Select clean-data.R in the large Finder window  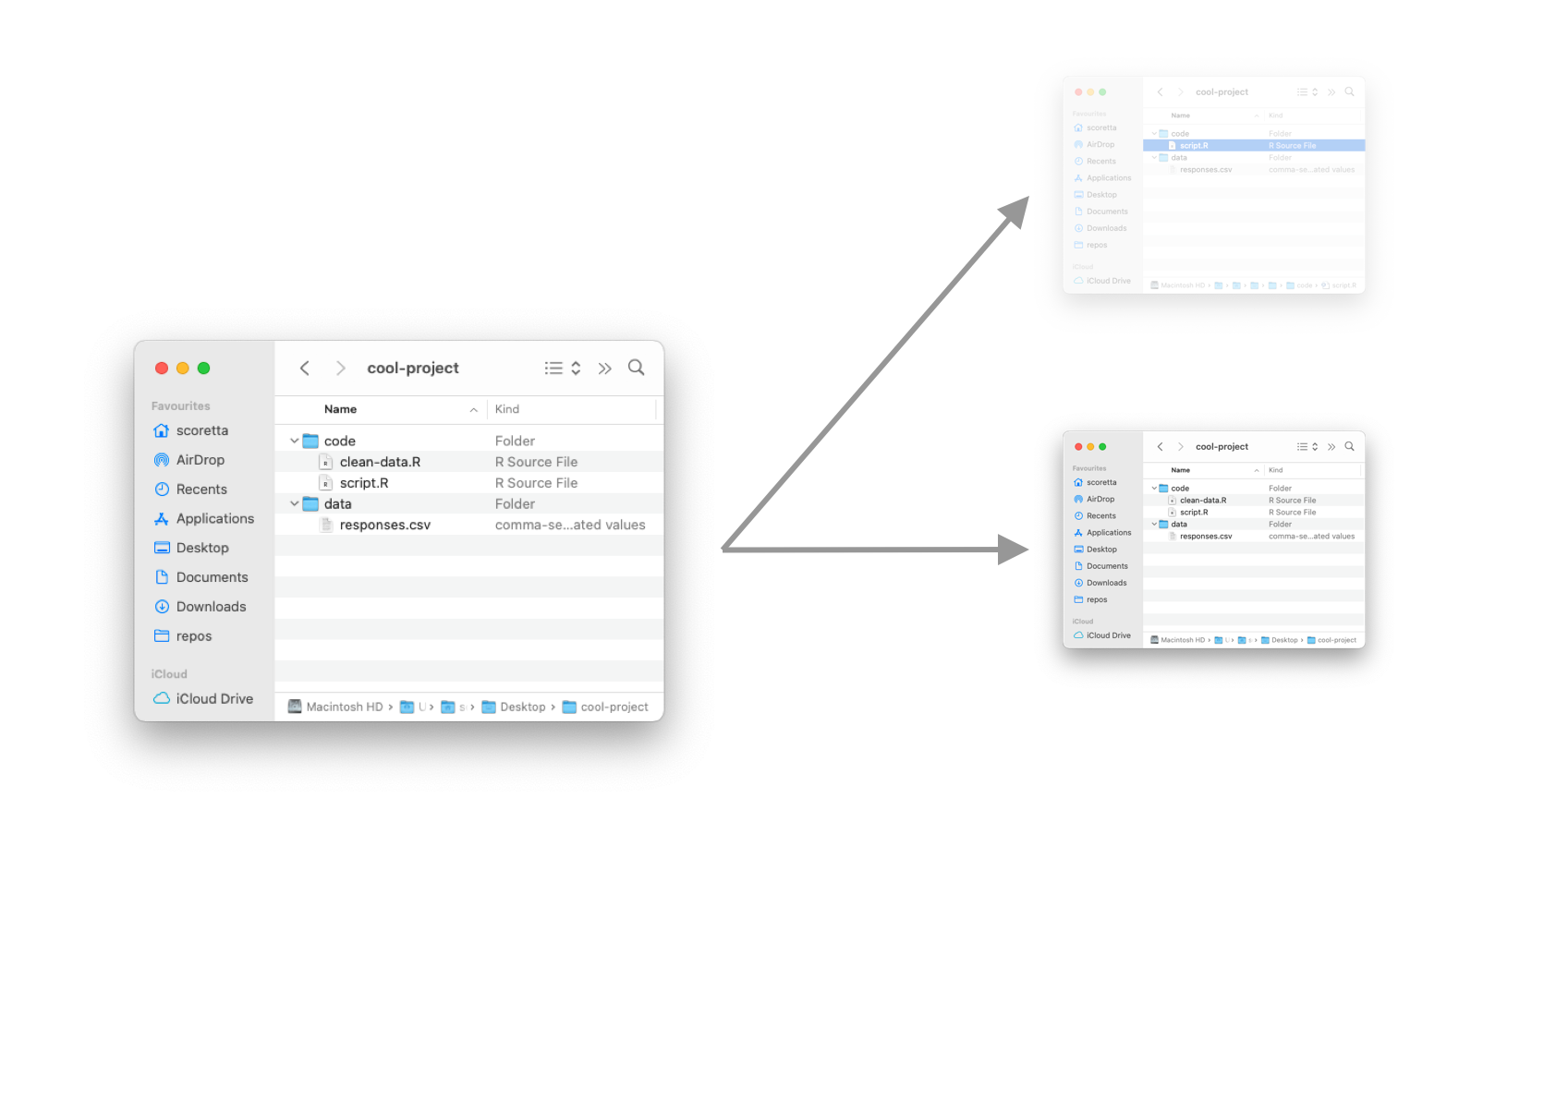[x=380, y=462]
